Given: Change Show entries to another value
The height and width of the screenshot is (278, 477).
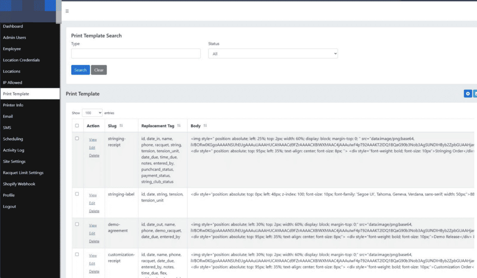Looking at the screenshot, I should pyautogui.click(x=92, y=113).
